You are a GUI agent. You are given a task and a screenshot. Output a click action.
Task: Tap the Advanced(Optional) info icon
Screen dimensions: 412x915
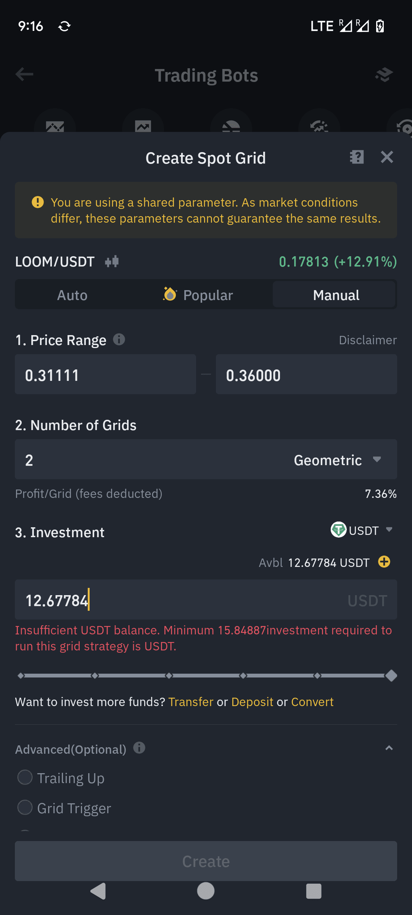click(x=139, y=748)
